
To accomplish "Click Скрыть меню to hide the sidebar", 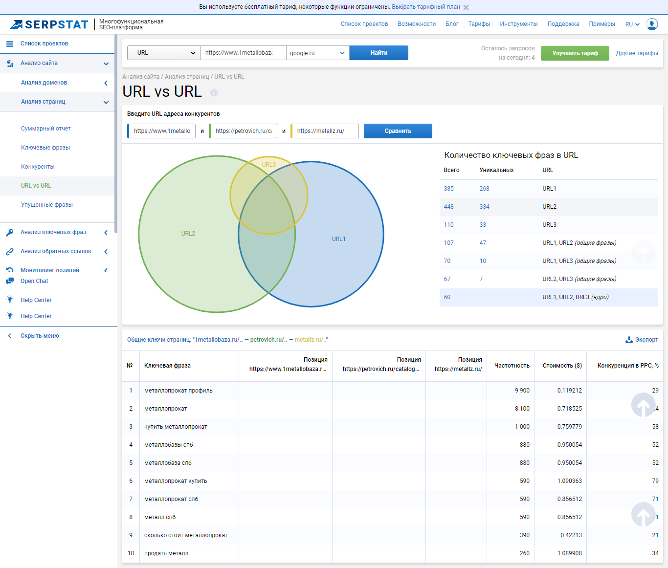I will (x=40, y=336).
